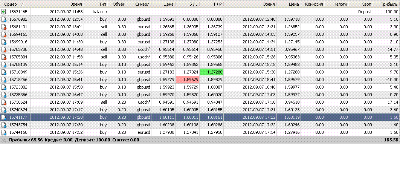Click the buy order icon for 15744160
This screenshot has width=400, height=193.
(x=3, y=132)
